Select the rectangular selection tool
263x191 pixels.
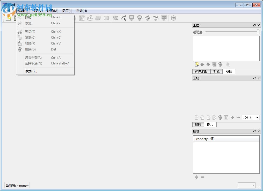[106, 18]
